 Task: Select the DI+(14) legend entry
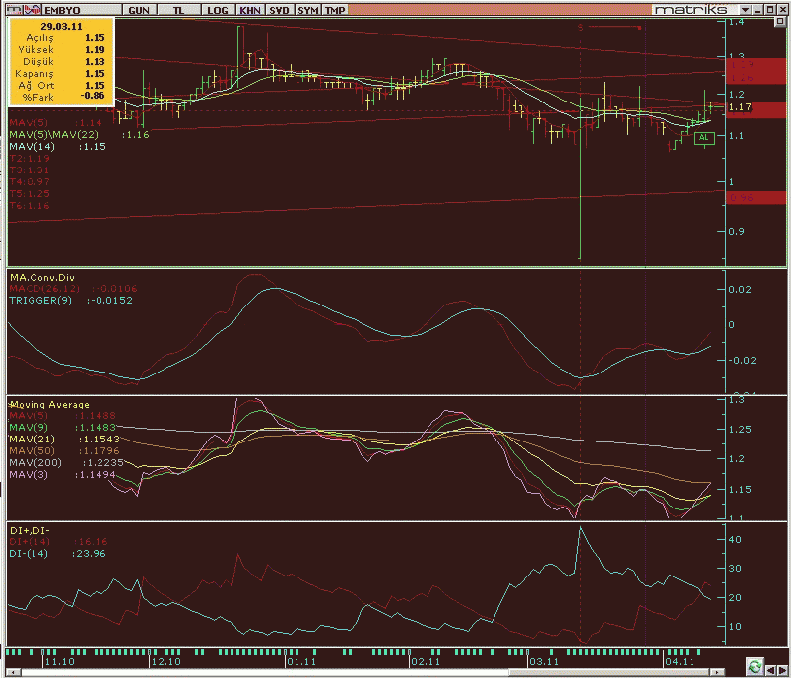58,542
